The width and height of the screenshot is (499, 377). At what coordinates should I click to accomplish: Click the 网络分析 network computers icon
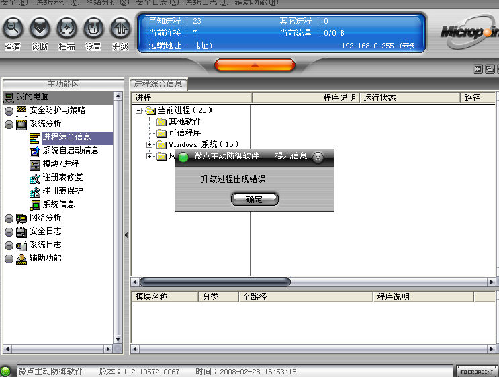click(x=21, y=219)
